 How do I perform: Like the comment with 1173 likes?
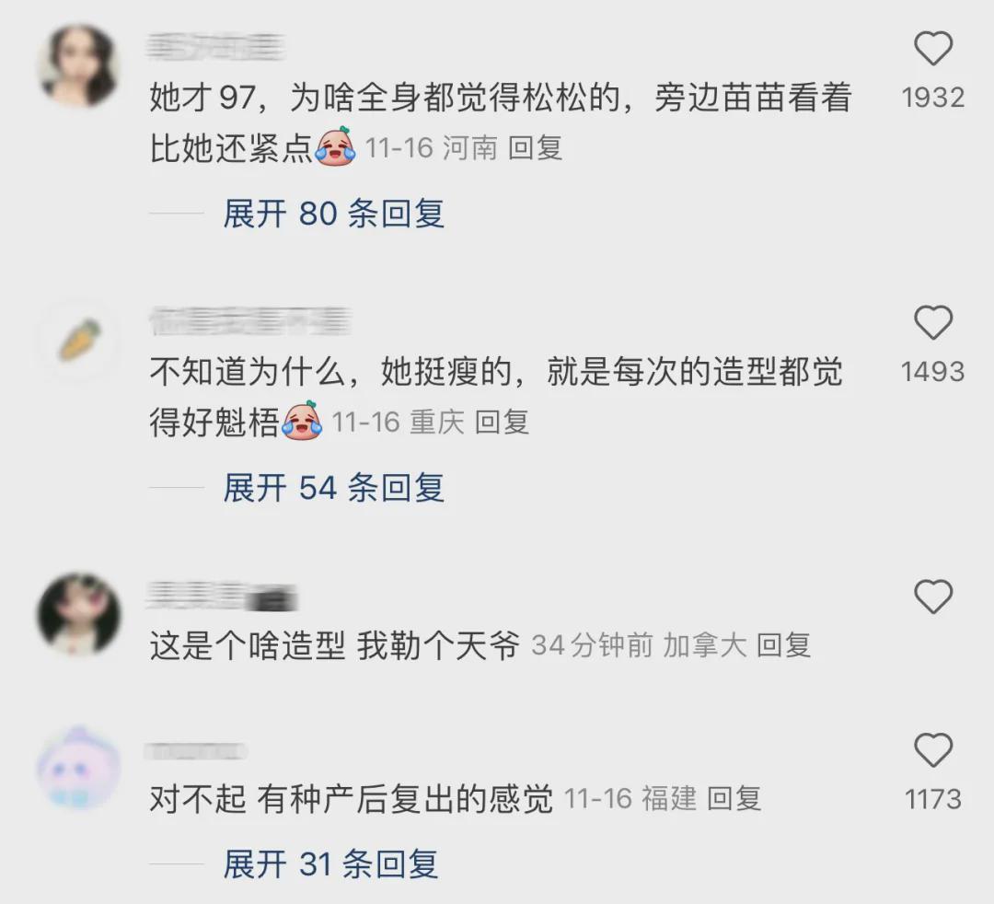[x=933, y=750]
